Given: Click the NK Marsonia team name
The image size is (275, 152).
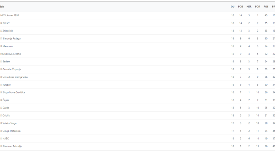Looking at the screenshot, I should tap(6, 46).
